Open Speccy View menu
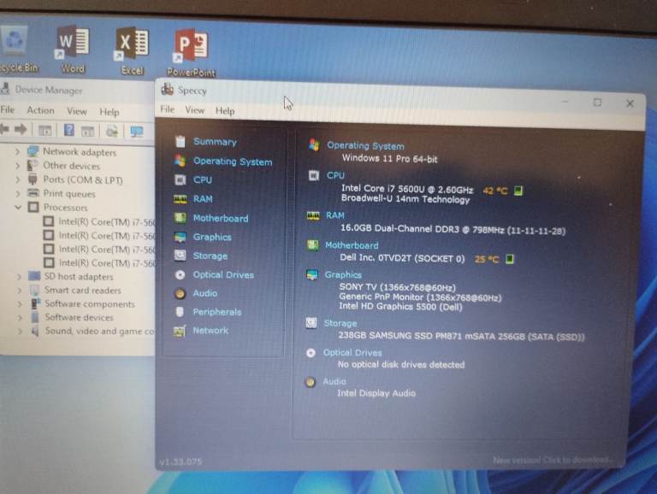The height and width of the screenshot is (494, 657). pyautogui.click(x=195, y=110)
